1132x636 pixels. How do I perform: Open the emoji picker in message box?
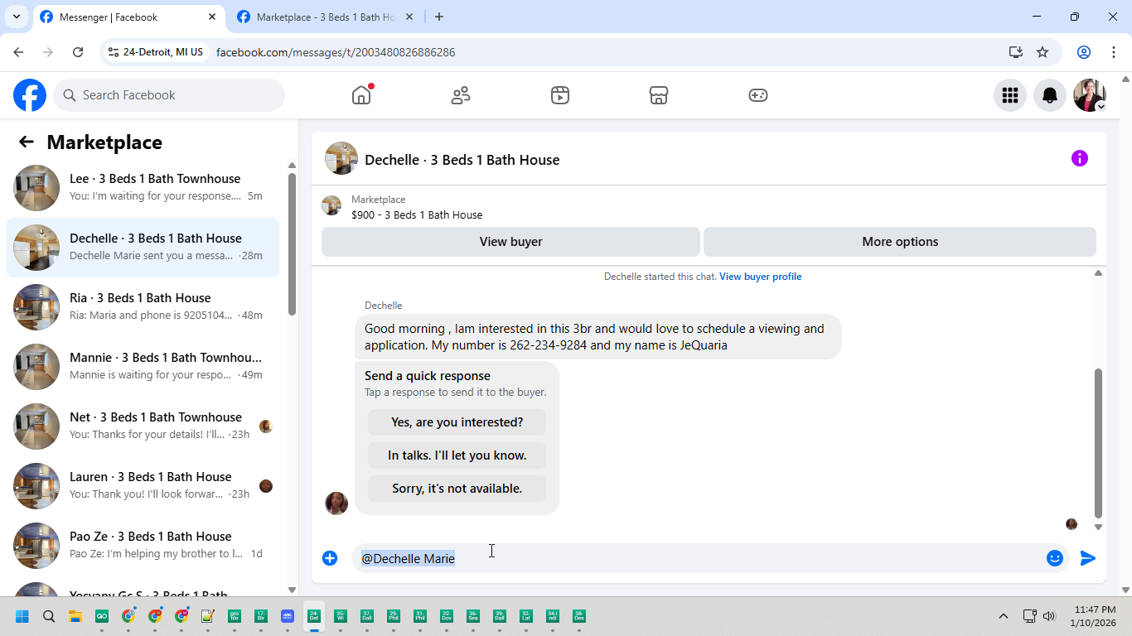pyautogui.click(x=1055, y=558)
